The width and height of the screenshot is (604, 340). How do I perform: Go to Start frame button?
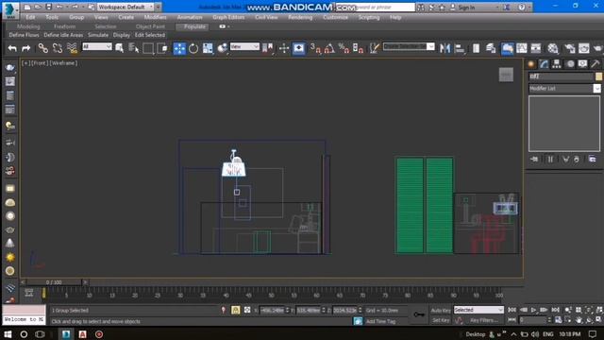(x=512, y=310)
